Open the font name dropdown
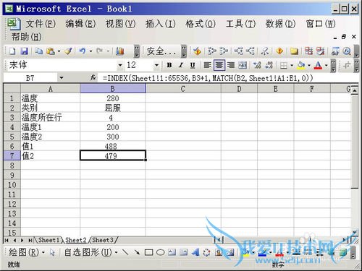The image size is (362, 271). 119,65
